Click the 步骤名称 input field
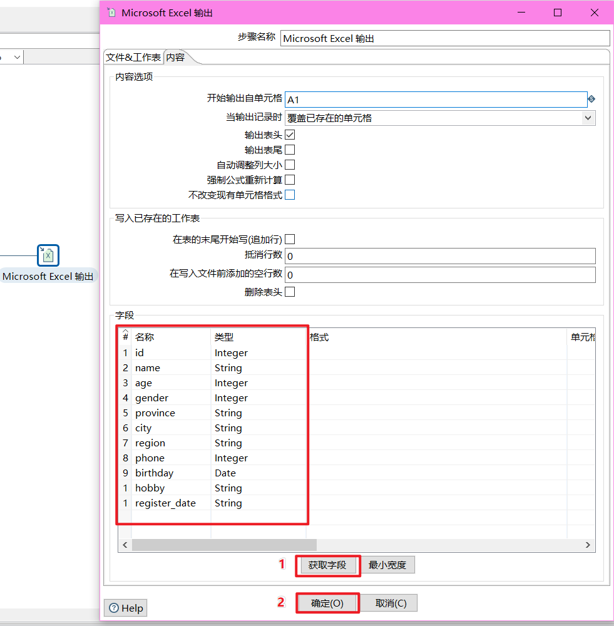The height and width of the screenshot is (626, 614). tap(445, 38)
